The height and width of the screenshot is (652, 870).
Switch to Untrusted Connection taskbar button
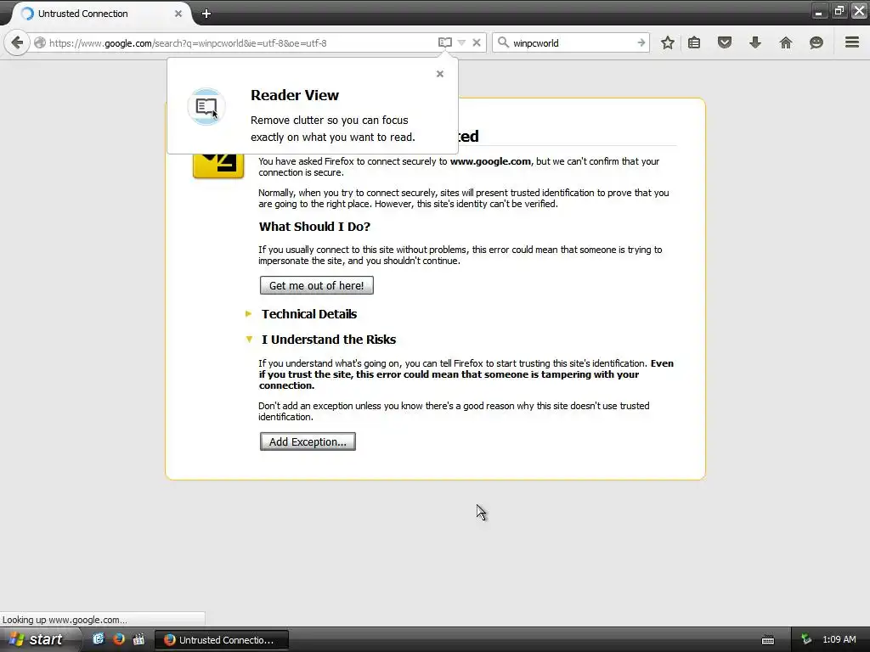[x=222, y=640]
